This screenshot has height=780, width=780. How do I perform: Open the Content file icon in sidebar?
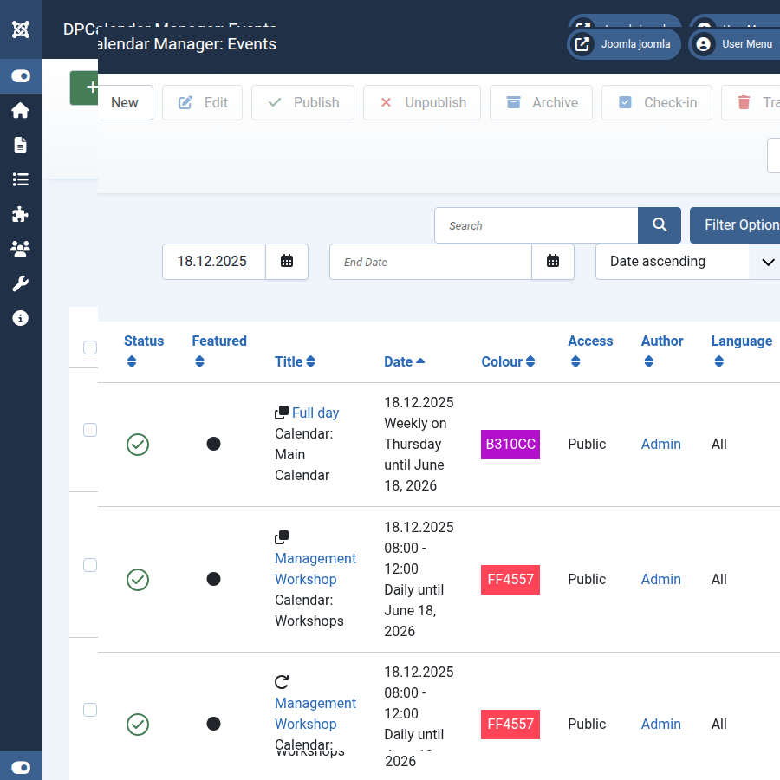pyautogui.click(x=21, y=145)
